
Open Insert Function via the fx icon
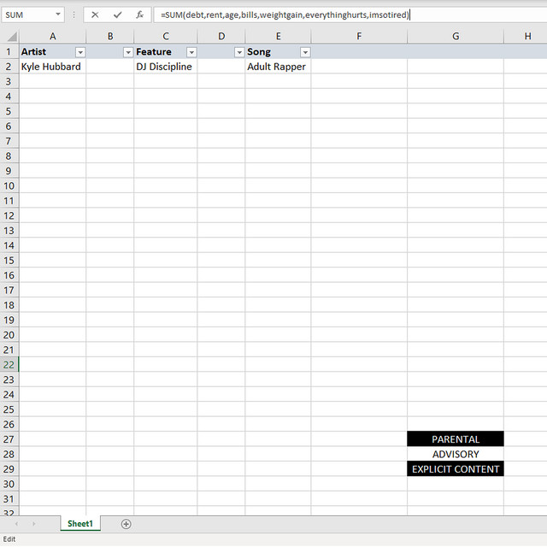coord(140,15)
